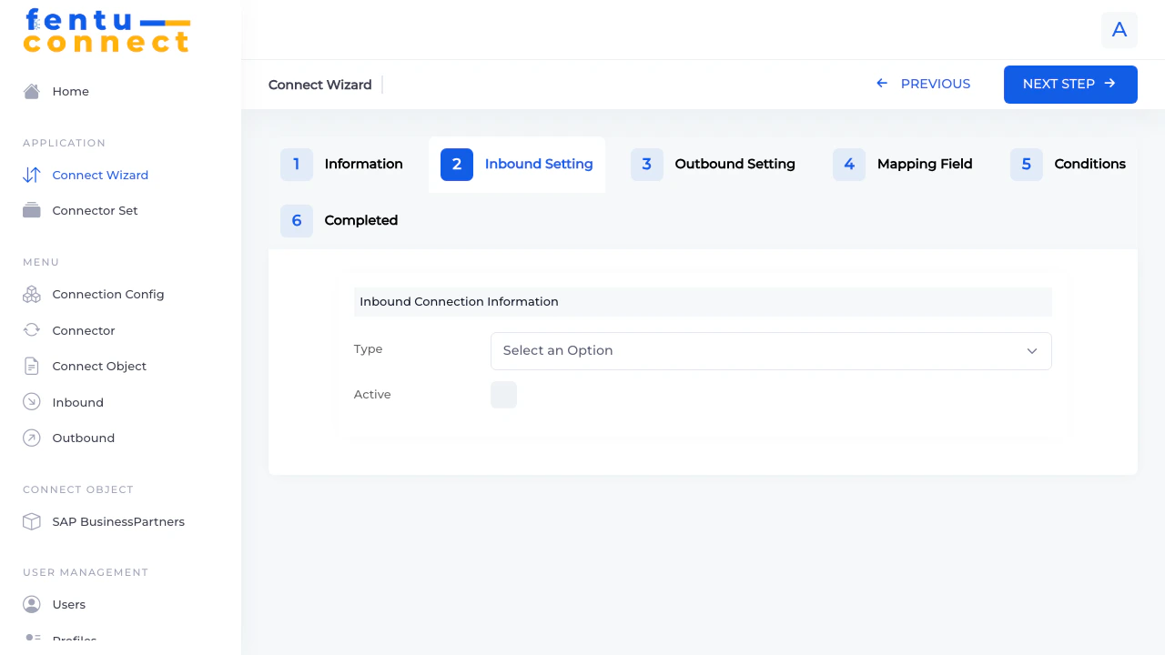Viewport: 1165px width, 655px height.
Task: Click the Outbound sidebar icon
Action: coord(31,438)
